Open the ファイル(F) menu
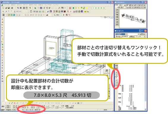168x114 pixels. click(7, 5)
